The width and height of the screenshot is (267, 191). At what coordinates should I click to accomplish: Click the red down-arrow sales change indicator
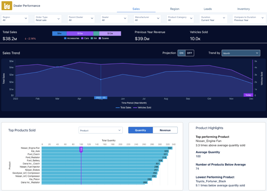tap(26, 39)
